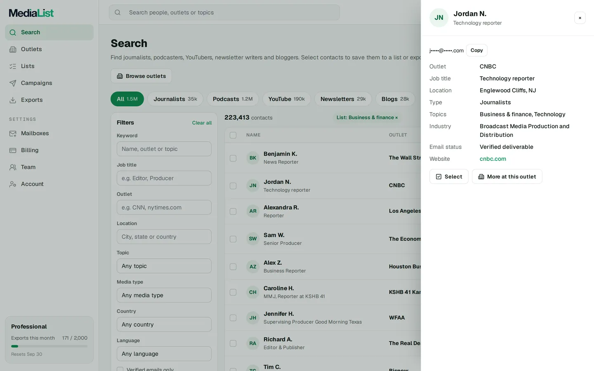Open the cnbc.com website link
The width and height of the screenshot is (594, 371).
point(493,159)
